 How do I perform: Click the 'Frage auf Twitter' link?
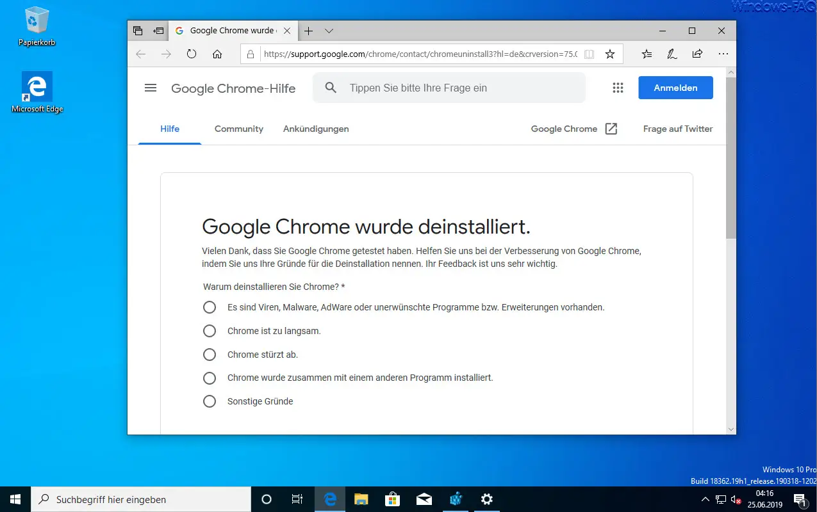677,129
